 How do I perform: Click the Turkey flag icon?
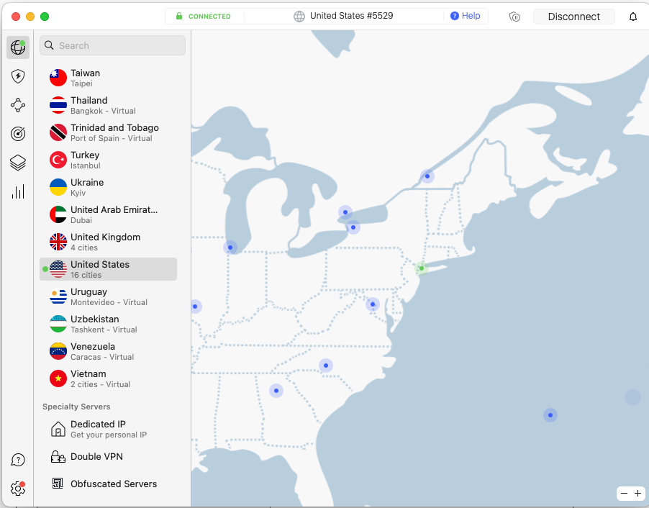click(x=58, y=160)
